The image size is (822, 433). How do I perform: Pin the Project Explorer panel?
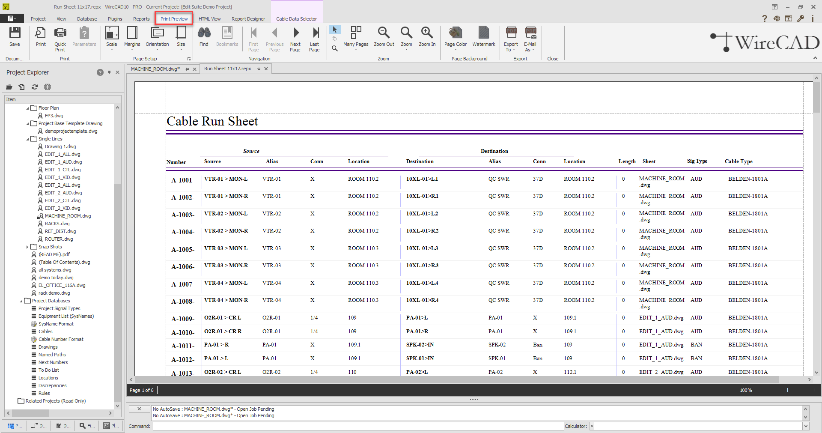109,72
